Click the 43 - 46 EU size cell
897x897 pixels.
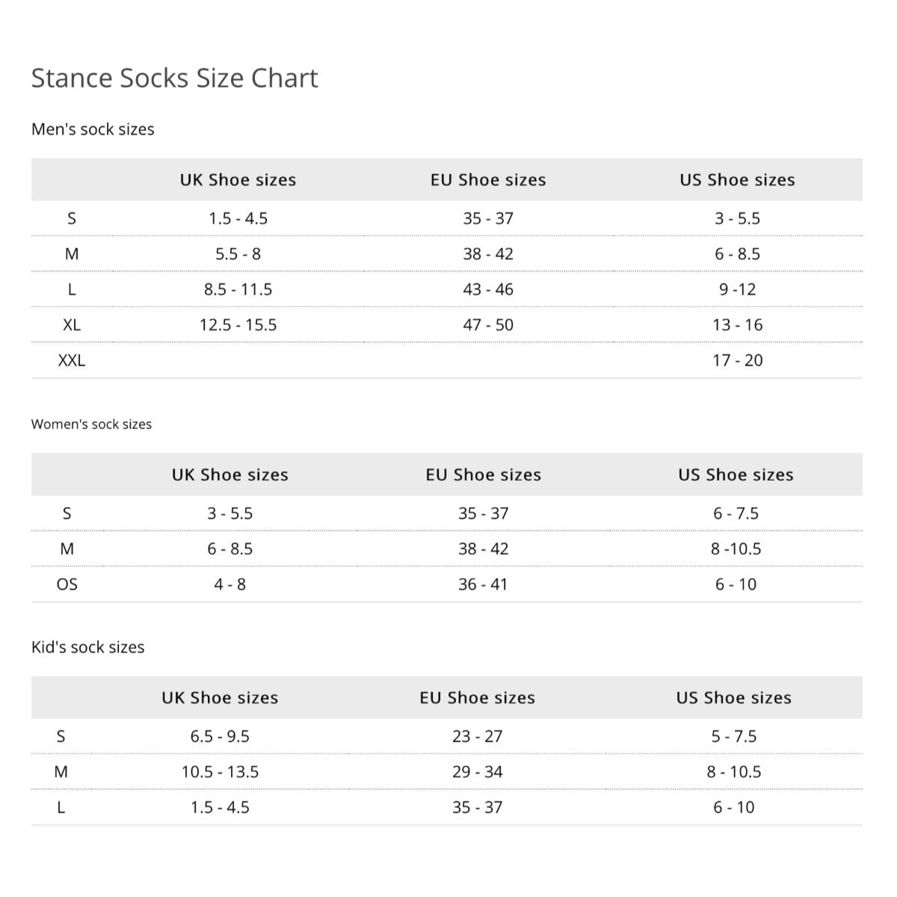click(488, 289)
